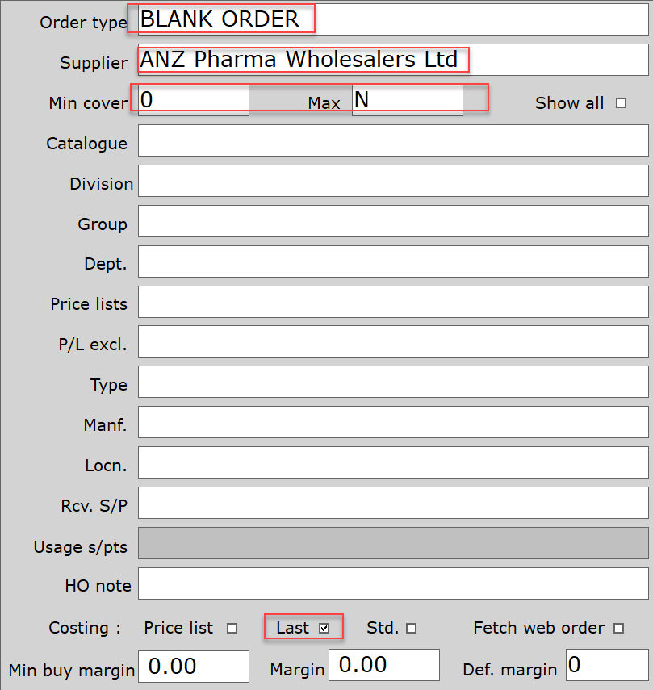Click the Price lists field
The height and width of the screenshot is (690, 653).
coord(393,302)
